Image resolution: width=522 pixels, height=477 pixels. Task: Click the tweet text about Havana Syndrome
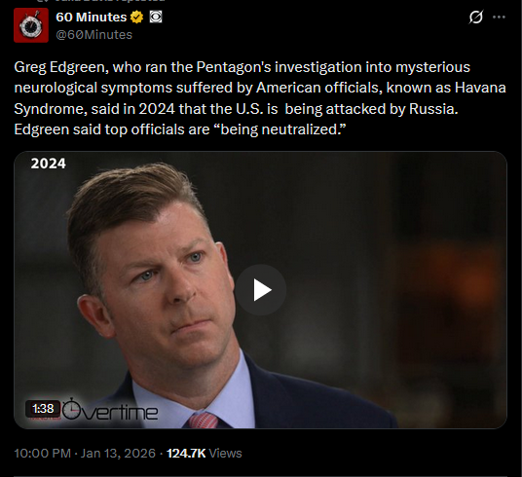[260, 98]
